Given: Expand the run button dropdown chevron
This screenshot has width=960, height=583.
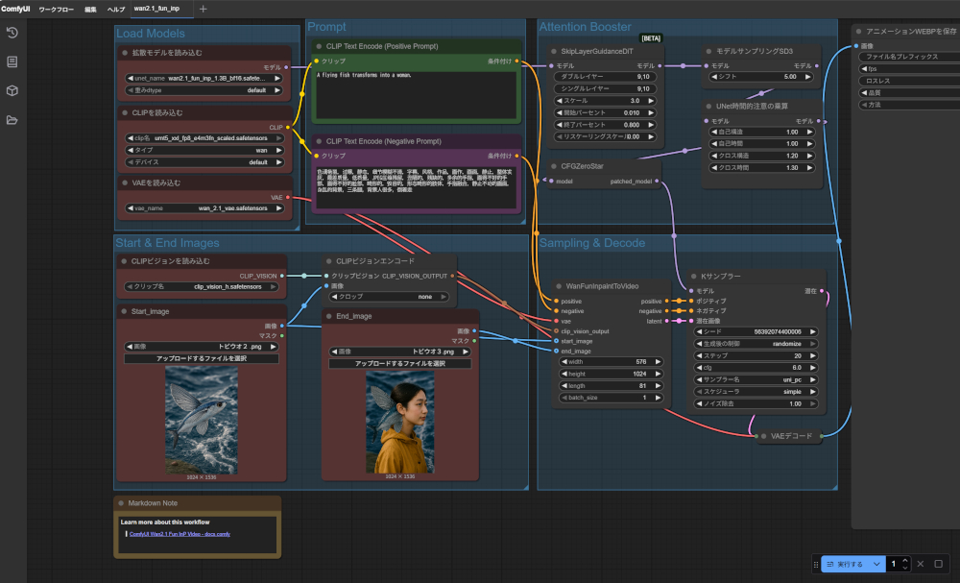Looking at the screenshot, I should tap(876, 564).
